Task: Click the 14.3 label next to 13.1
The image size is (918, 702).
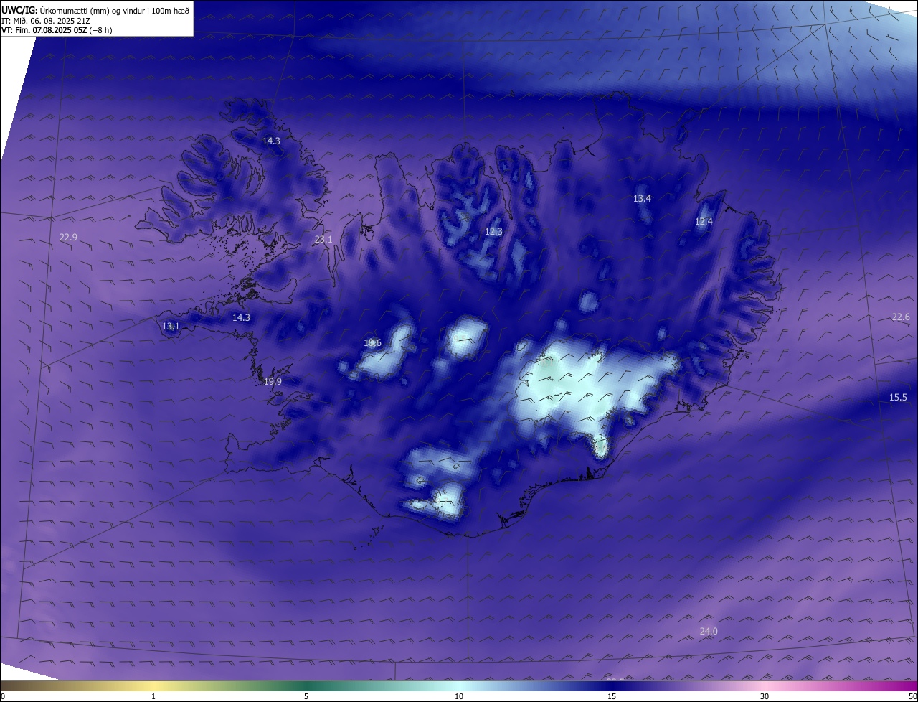Action: [241, 317]
